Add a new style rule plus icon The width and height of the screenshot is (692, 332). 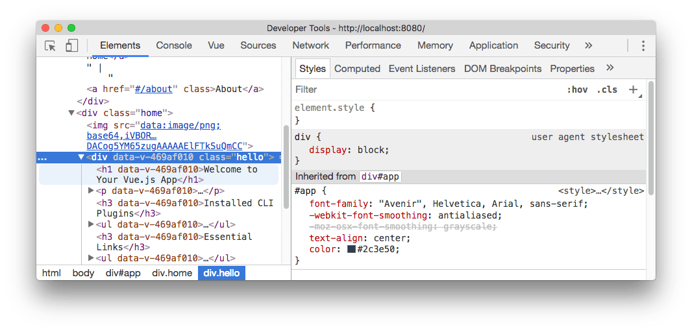coord(633,89)
